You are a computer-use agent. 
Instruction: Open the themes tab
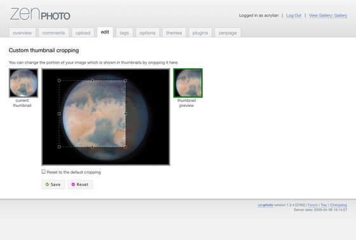click(x=174, y=32)
